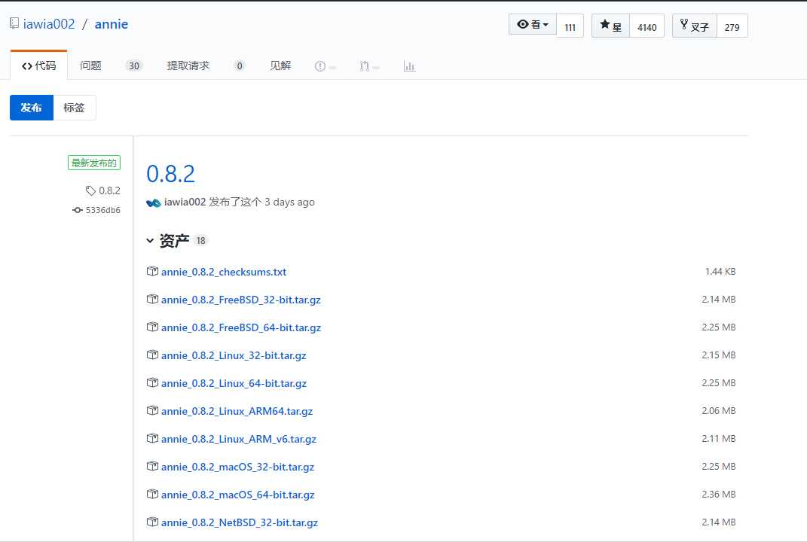The width and height of the screenshot is (807, 542).
Task: Click the bar graph tab icon
Action: (410, 66)
